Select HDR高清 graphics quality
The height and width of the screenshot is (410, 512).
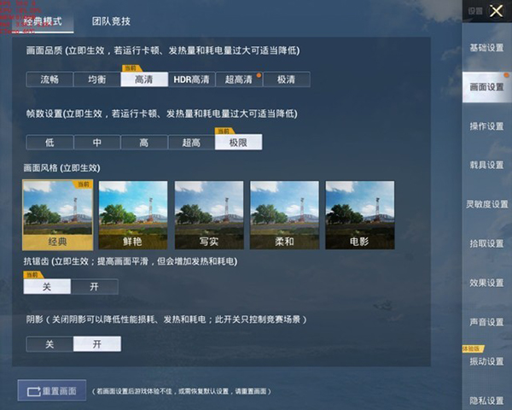click(191, 79)
